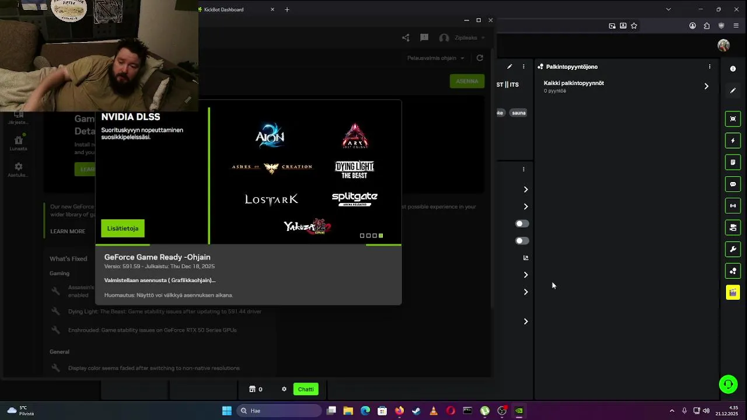
Task: Click the LEARN MORE link
Action: (x=68, y=232)
